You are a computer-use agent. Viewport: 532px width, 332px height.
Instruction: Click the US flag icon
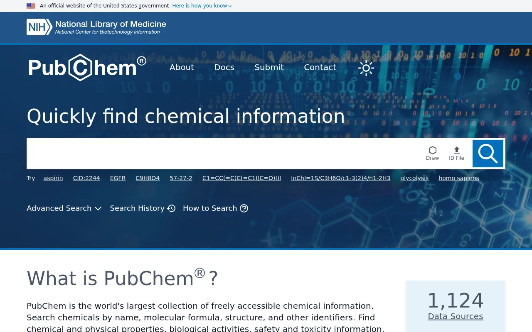31,6
